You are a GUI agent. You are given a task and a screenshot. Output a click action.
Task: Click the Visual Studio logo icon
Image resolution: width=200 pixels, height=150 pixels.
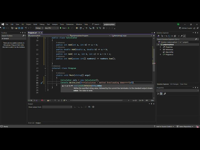(3, 24)
